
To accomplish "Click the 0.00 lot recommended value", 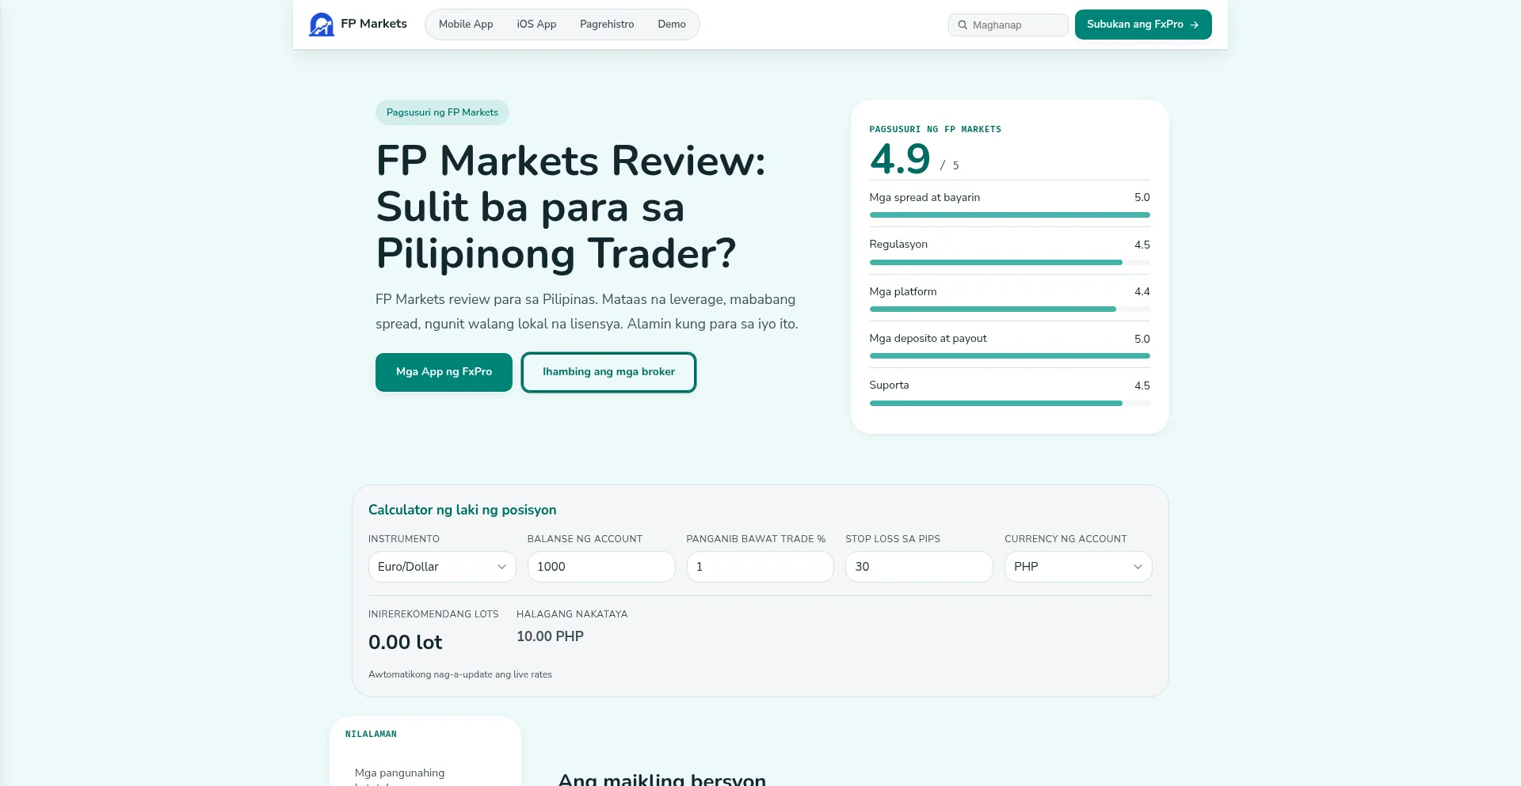I will tap(405, 642).
